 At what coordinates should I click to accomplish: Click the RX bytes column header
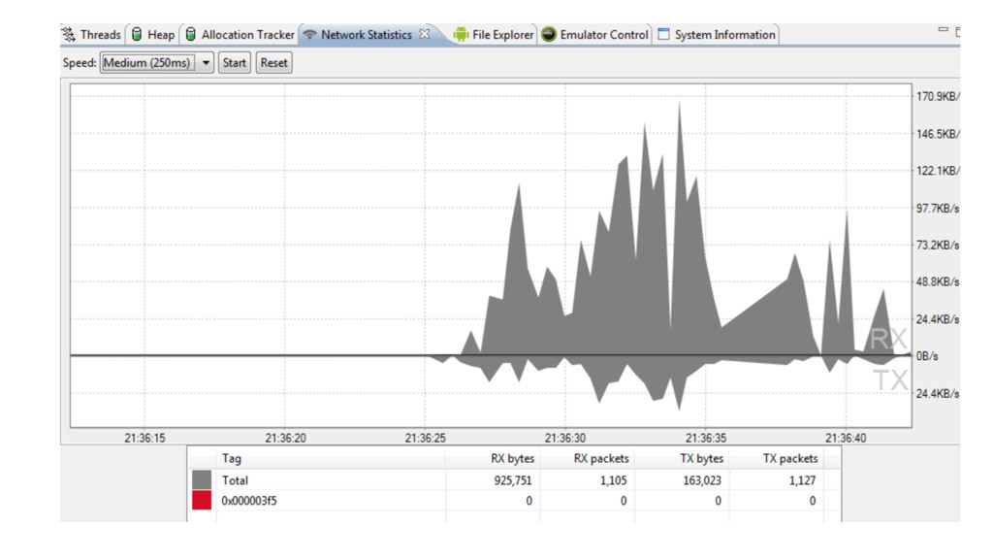512,458
